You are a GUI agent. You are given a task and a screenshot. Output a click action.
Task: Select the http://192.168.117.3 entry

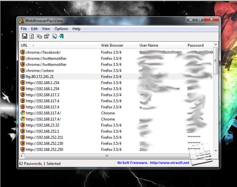coord(43,95)
